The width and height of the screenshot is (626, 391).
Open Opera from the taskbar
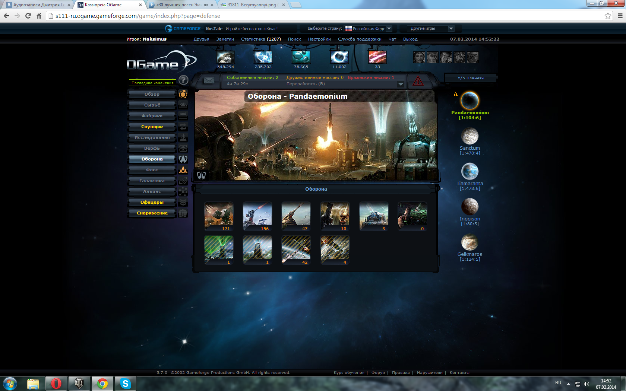56,384
